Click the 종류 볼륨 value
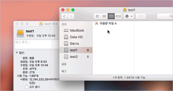Viewport: 173px width, 91px height. click(32, 58)
